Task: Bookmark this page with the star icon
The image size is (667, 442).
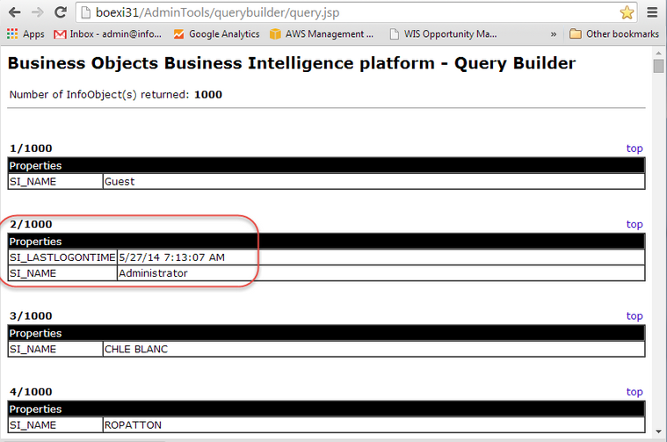Action: coord(627,13)
